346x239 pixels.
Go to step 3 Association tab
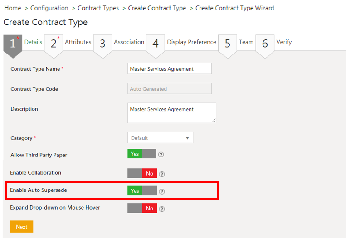pos(129,42)
